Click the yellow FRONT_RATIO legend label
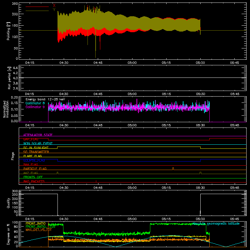250x250 pixels. (x=36, y=223)
